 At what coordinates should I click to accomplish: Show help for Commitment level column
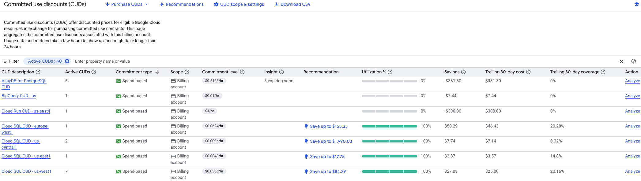242,72
